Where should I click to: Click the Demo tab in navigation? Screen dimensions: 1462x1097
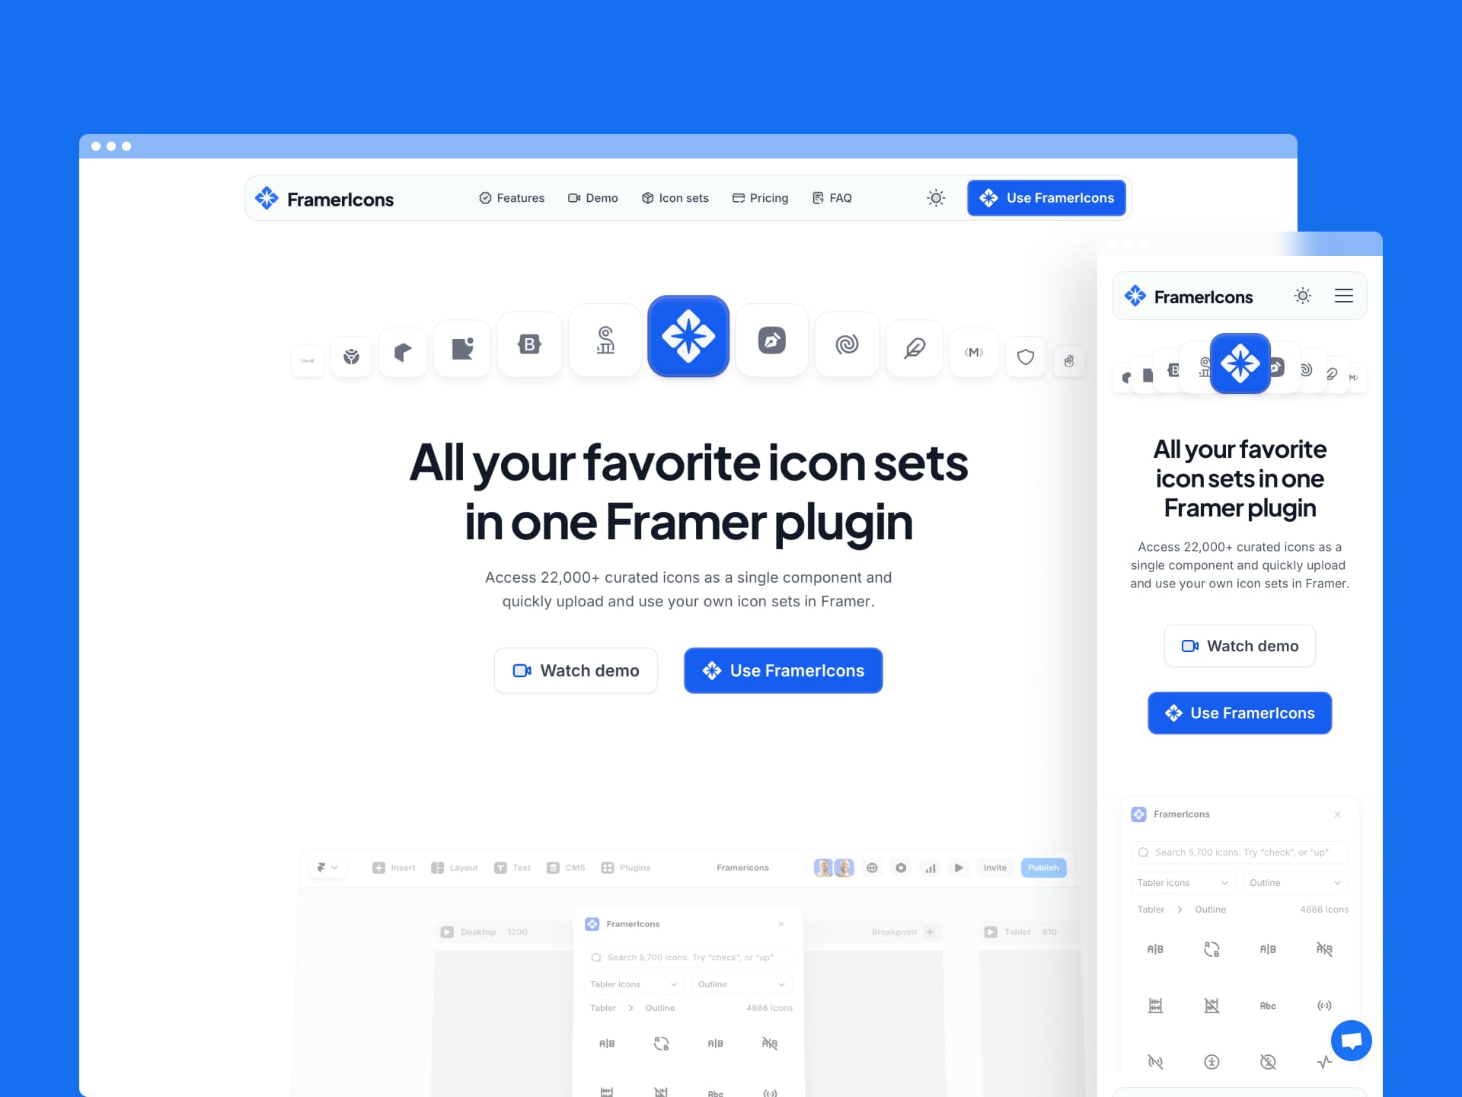593,197
